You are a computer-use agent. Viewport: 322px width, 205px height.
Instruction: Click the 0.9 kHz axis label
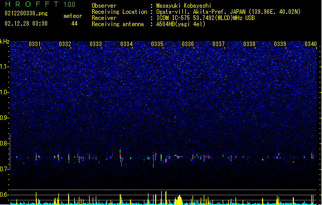(x=4, y=118)
